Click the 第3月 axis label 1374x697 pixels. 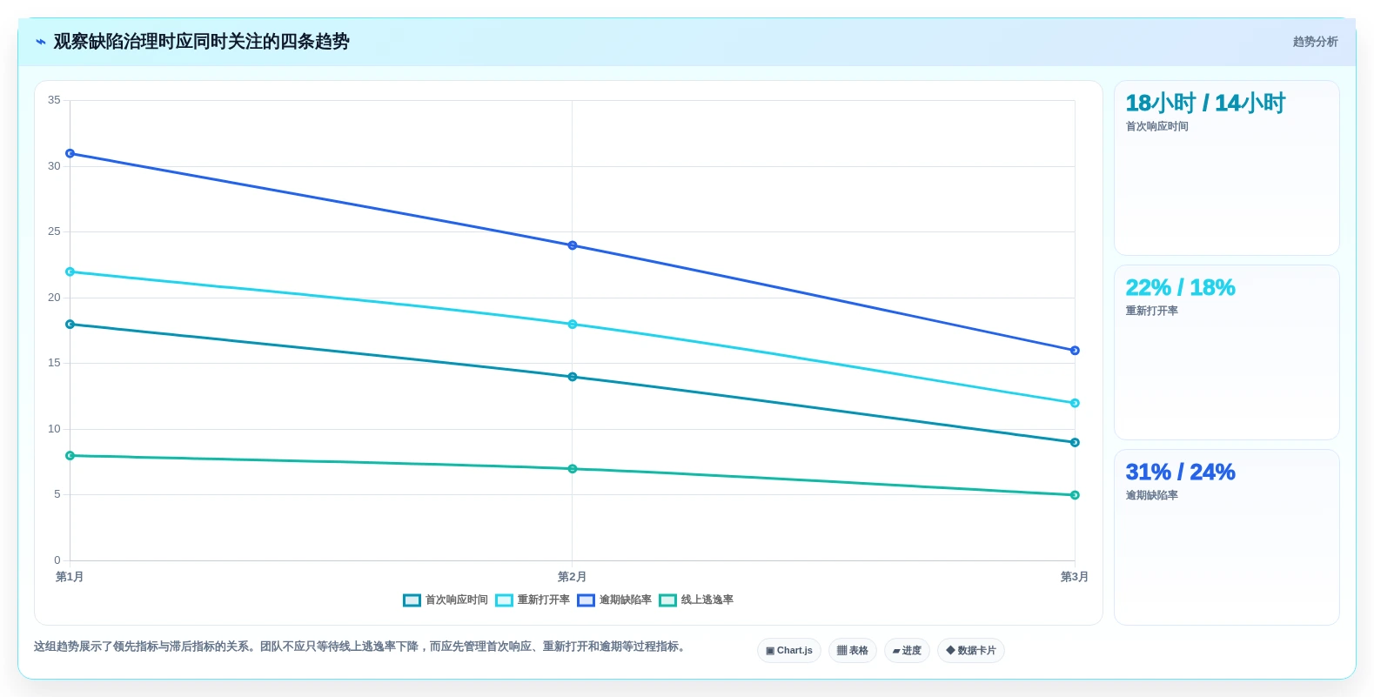tap(1075, 577)
